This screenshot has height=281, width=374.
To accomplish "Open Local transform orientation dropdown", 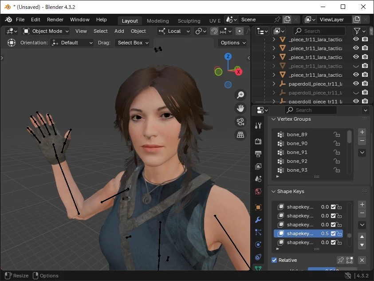I will (174, 31).
